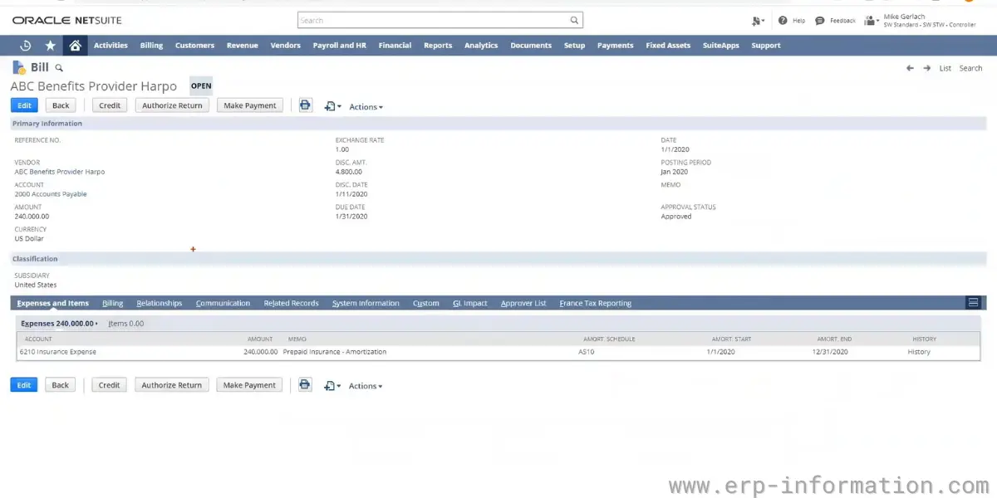Click the upper Back button
The image size is (997, 498).
pos(61,105)
